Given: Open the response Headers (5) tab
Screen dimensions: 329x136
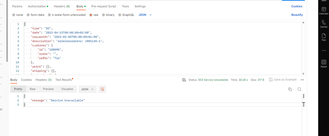Looking at the screenshot, I should click(44, 80).
